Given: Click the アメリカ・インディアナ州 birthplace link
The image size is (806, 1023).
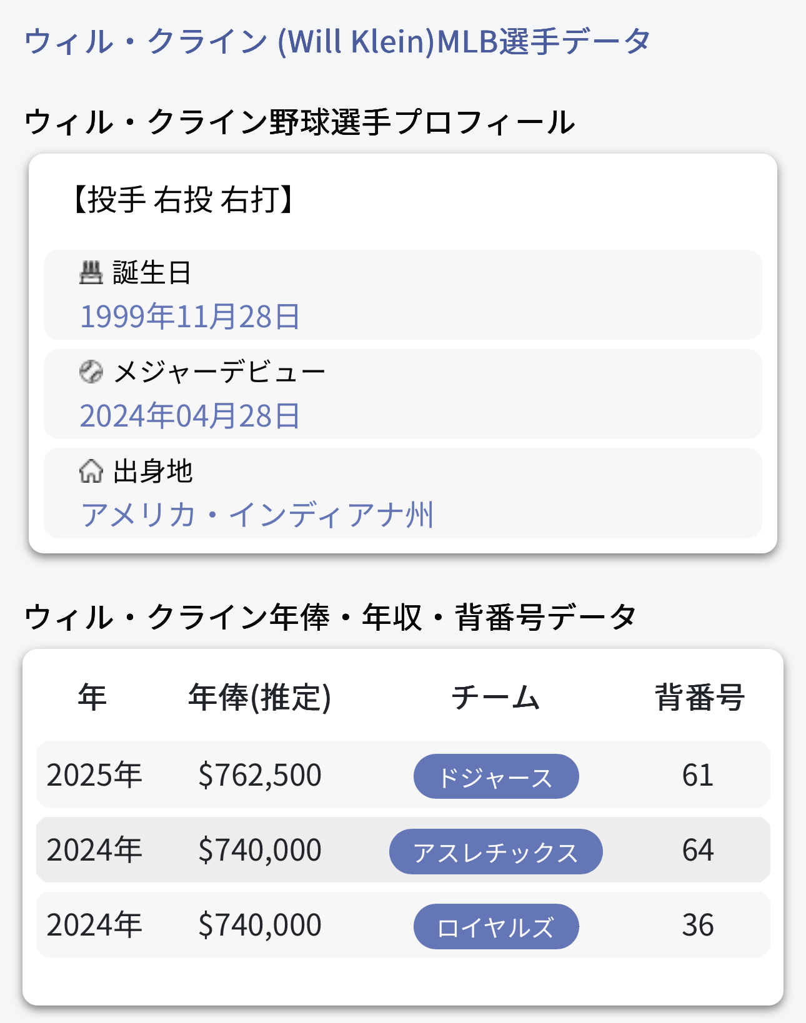Looking at the screenshot, I should [x=257, y=515].
